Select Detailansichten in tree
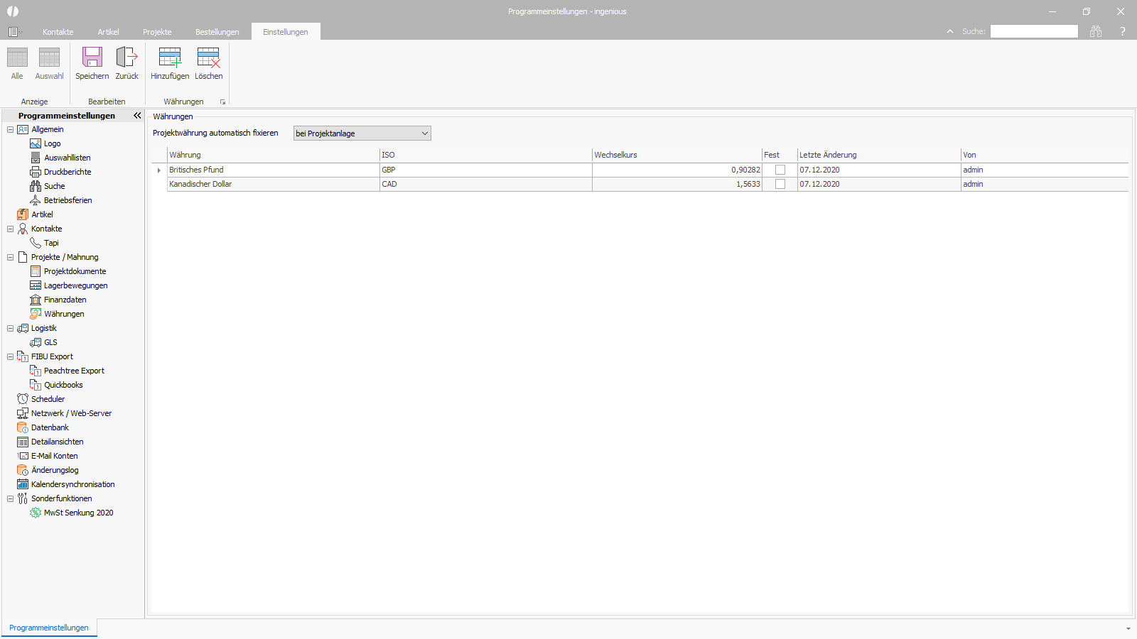Viewport: 1137px width, 639px height. point(57,442)
